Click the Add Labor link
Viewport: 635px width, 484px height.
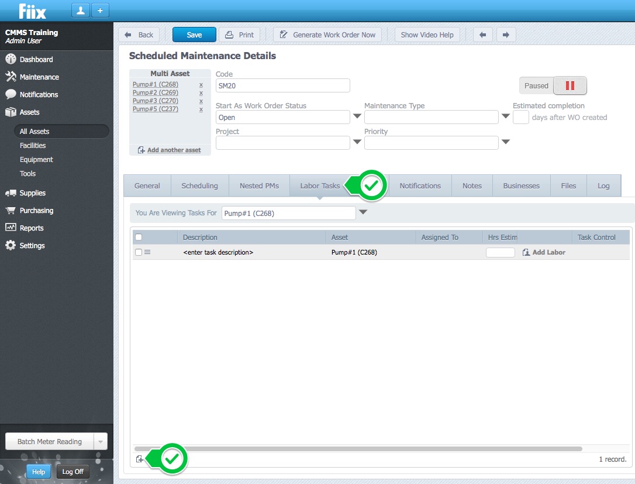coord(544,252)
